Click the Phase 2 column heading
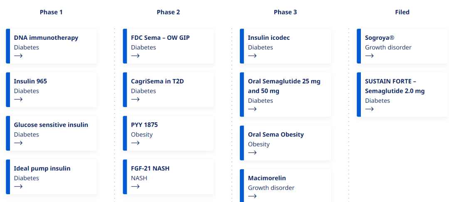The width and height of the screenshot is (449, 202). coord(168,12)
